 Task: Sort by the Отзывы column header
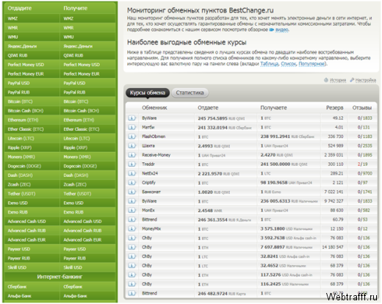[x=362, y=108]
